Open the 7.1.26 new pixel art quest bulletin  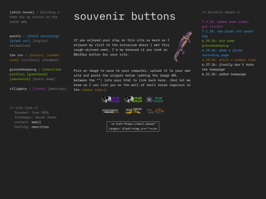pyautogui.click(x=228, y=34)
